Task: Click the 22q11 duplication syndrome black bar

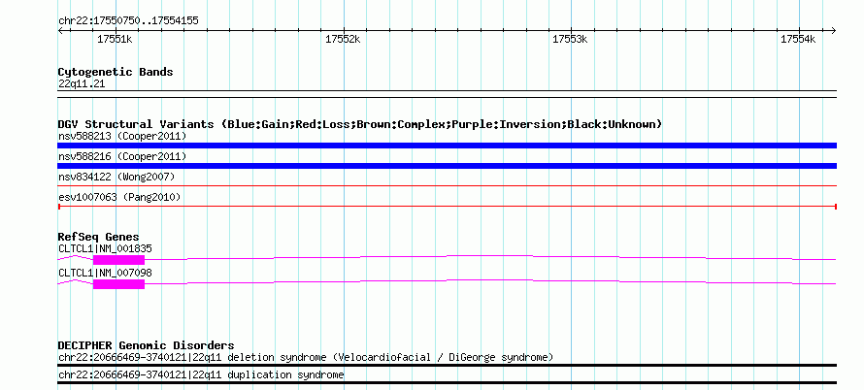Action: (x=447, y=383)
